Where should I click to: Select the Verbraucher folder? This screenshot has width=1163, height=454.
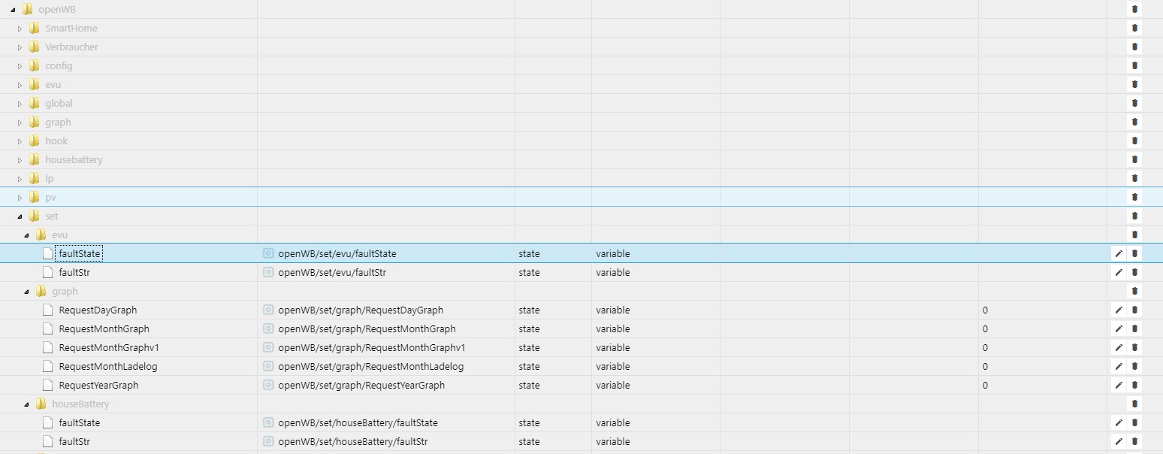tap(71, 47)
